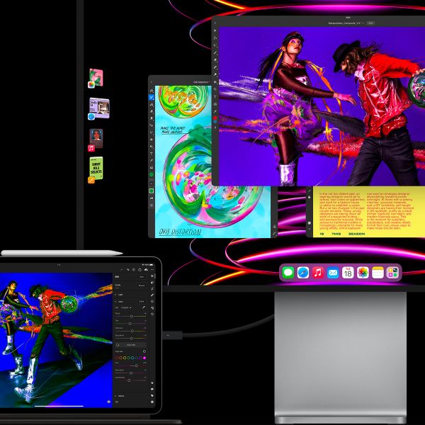The width and height of the screenshot is (425, 425).
Task: Select the Lasso tool in the Photoshop window
Action: (215, 45)
